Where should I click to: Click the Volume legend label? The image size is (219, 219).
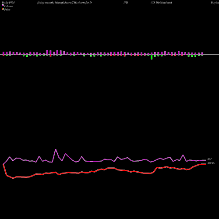[8, 6]
